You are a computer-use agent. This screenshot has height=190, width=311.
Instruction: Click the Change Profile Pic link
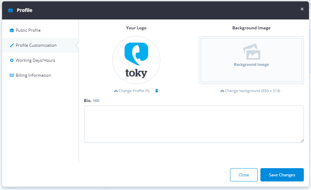(134, 91)
